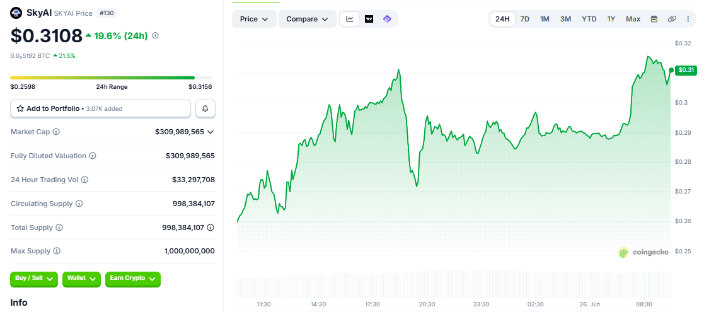Click the volume bars below the chart
Image resolution: width=704 pixels, height=312 pixels.
click(x=453, y=283)
